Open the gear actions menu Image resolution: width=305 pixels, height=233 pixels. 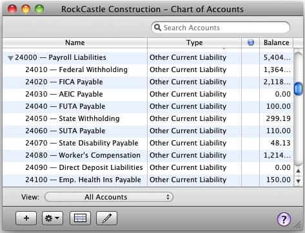click(x=52, y=218)
